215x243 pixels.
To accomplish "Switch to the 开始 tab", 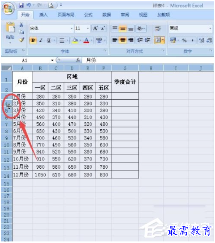I will [x=25, y=15].
